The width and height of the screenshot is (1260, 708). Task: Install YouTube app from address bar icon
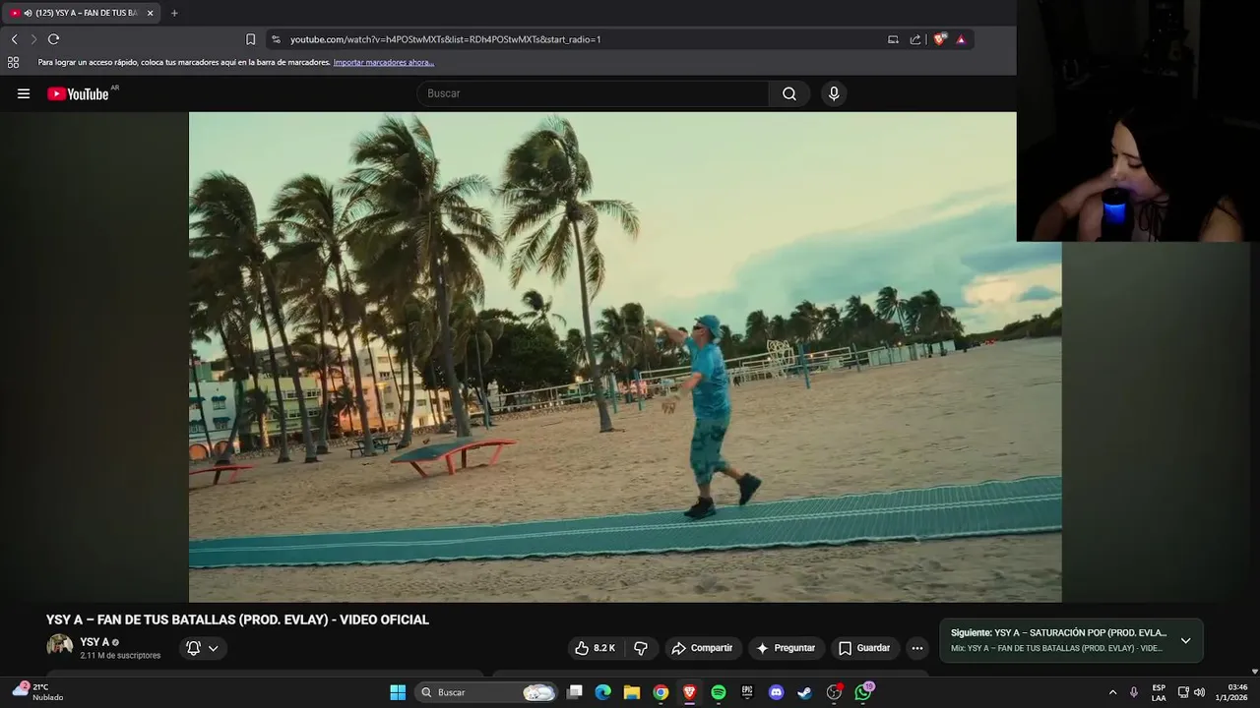tap(893, 39)
